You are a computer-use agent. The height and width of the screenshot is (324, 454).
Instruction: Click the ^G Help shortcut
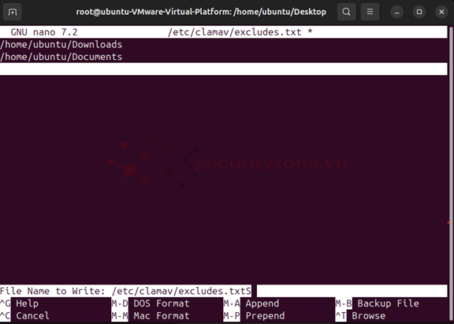[x=20, y=304]
